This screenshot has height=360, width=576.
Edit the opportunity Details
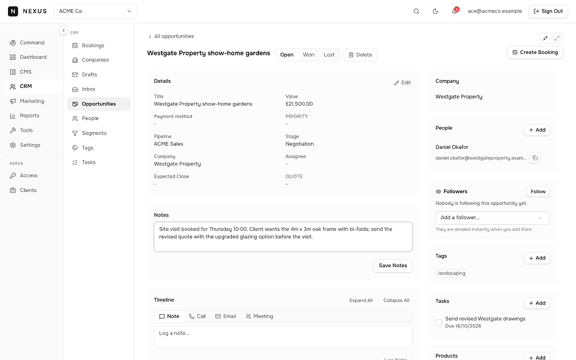(x=402, y=83)
